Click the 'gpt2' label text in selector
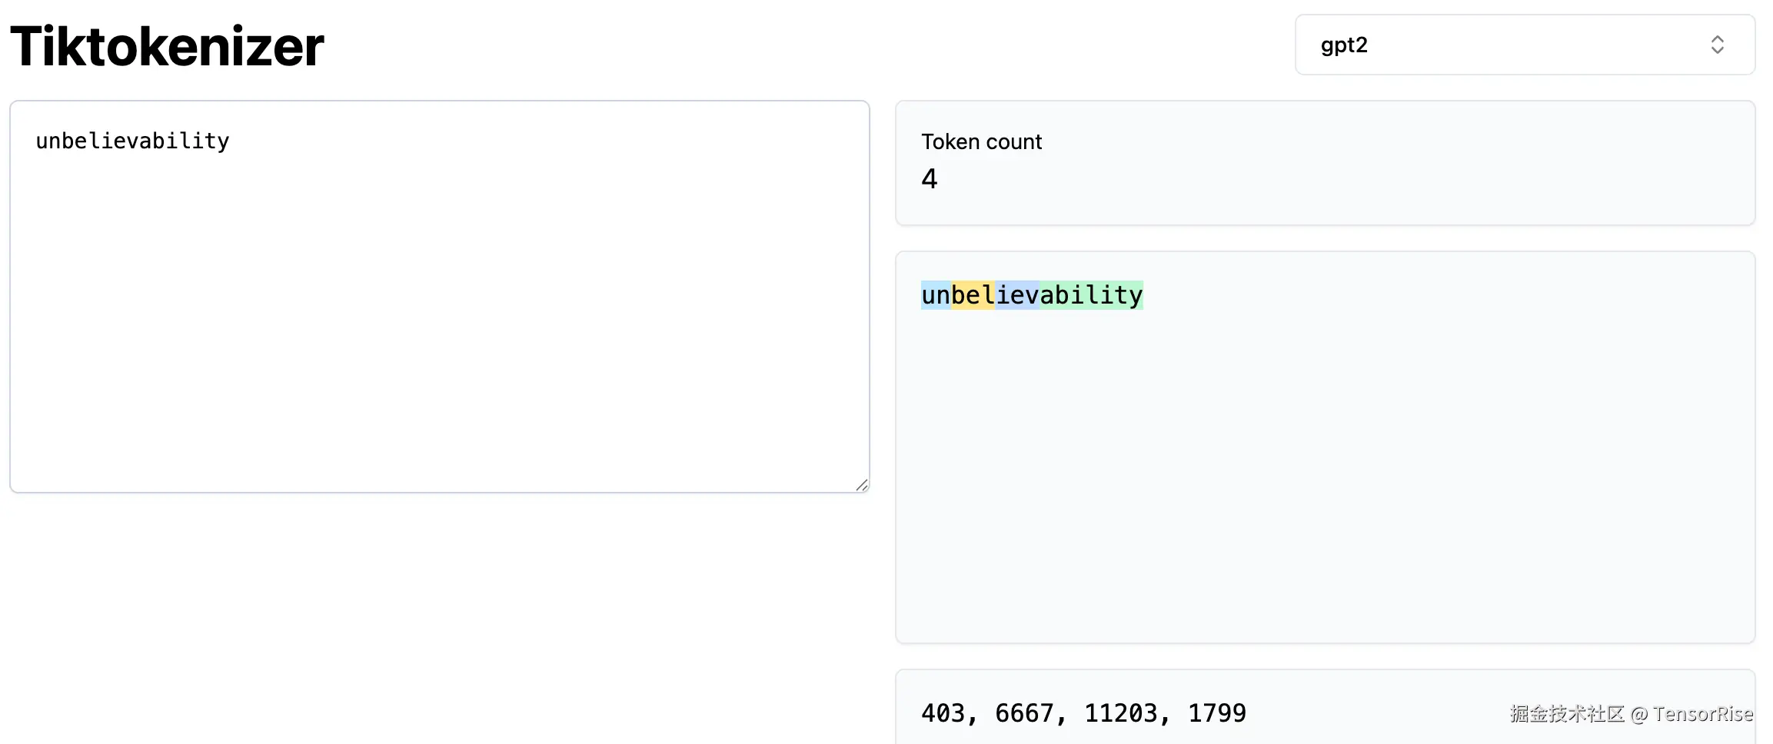1773x744 pixels. click(x=1344, y=45)
